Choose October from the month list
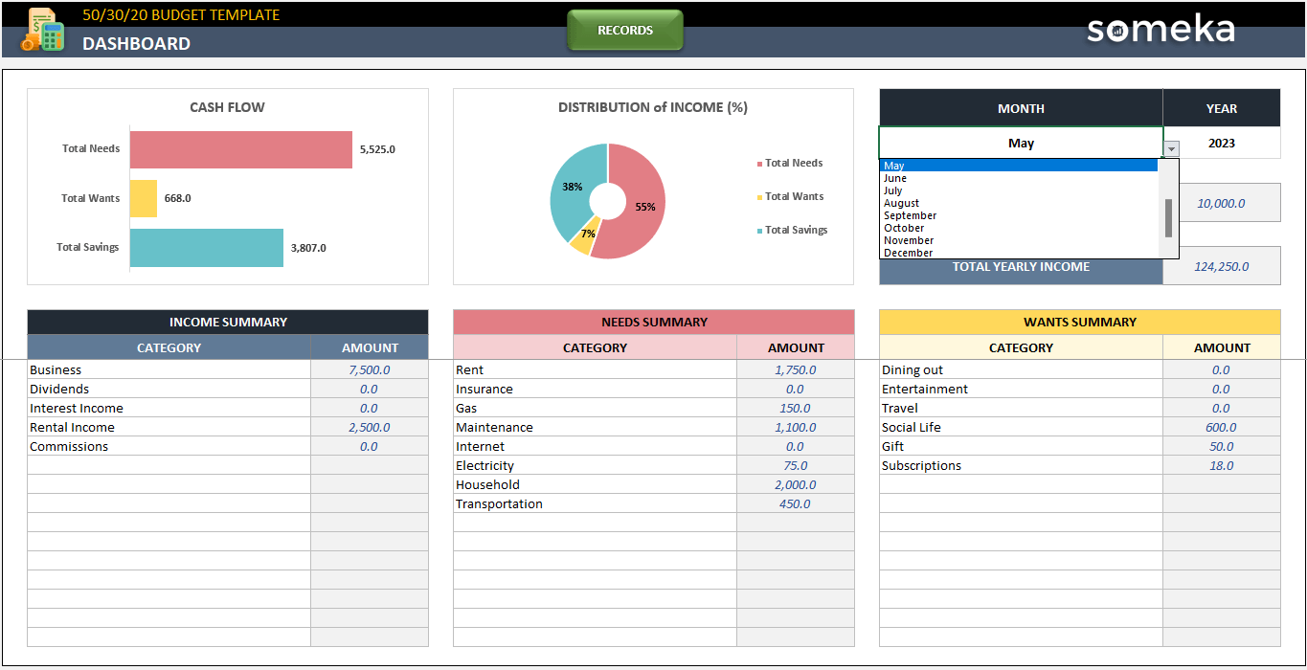This screenshot has height=670, width=1307. (1019, 228)
